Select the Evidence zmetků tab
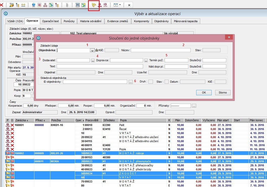Screen dimensions: 267x187 tap(118, 21)
